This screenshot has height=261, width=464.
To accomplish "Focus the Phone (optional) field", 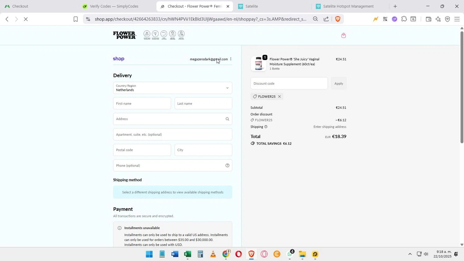I will tap(173, 165).
